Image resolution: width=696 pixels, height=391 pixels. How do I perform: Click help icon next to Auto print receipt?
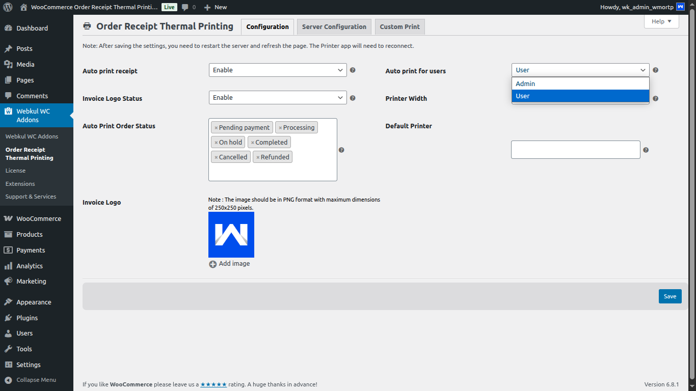click(x=353, y=70)
